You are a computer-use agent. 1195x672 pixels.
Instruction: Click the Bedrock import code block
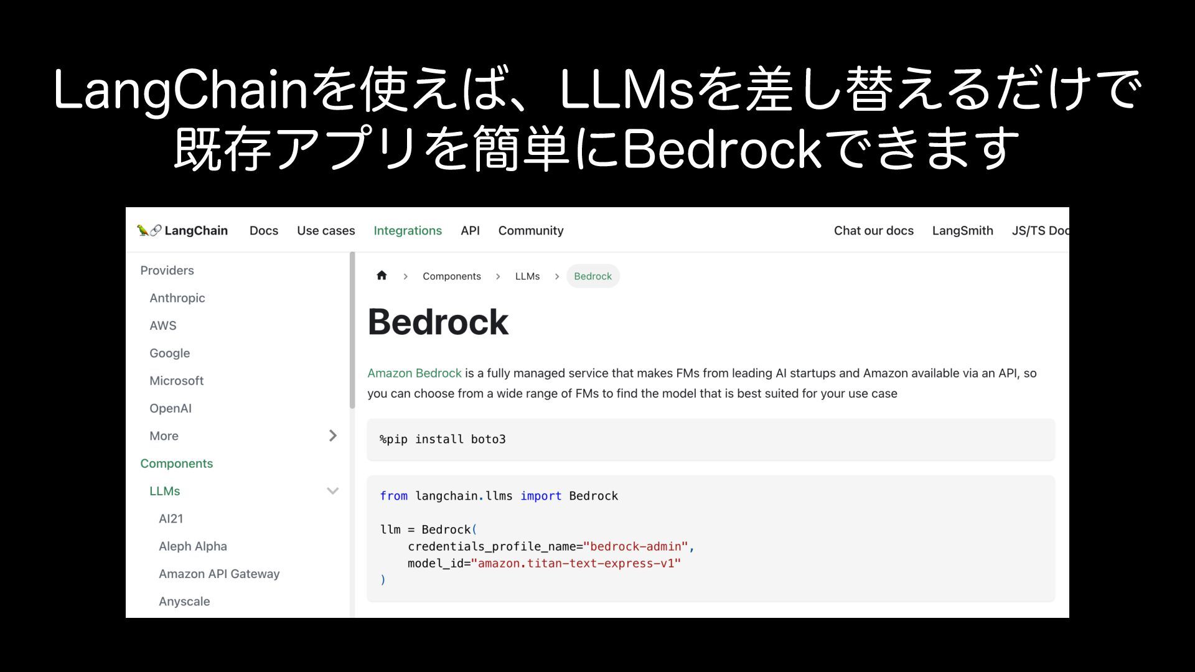pyautogui.click(x=711, y=538)
